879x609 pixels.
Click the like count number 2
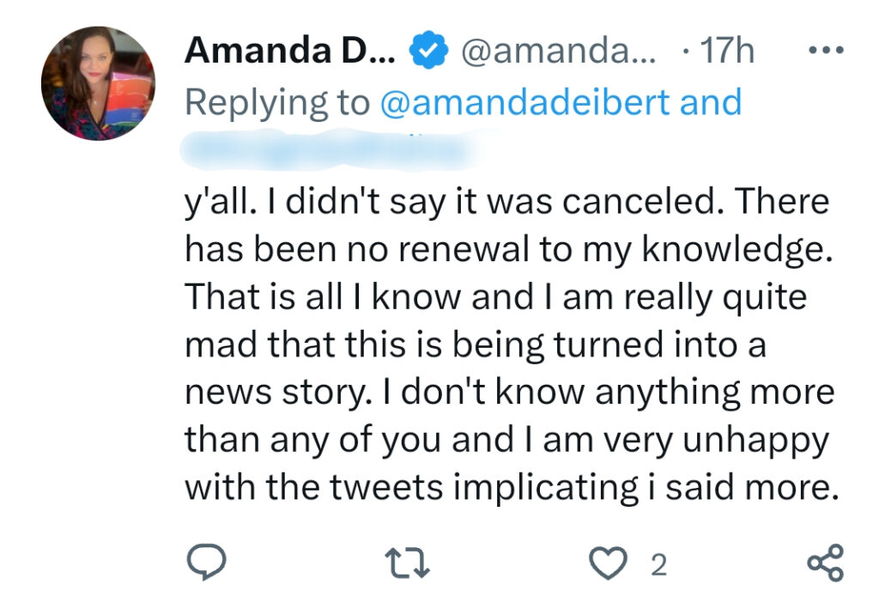(x=658, y=564)
